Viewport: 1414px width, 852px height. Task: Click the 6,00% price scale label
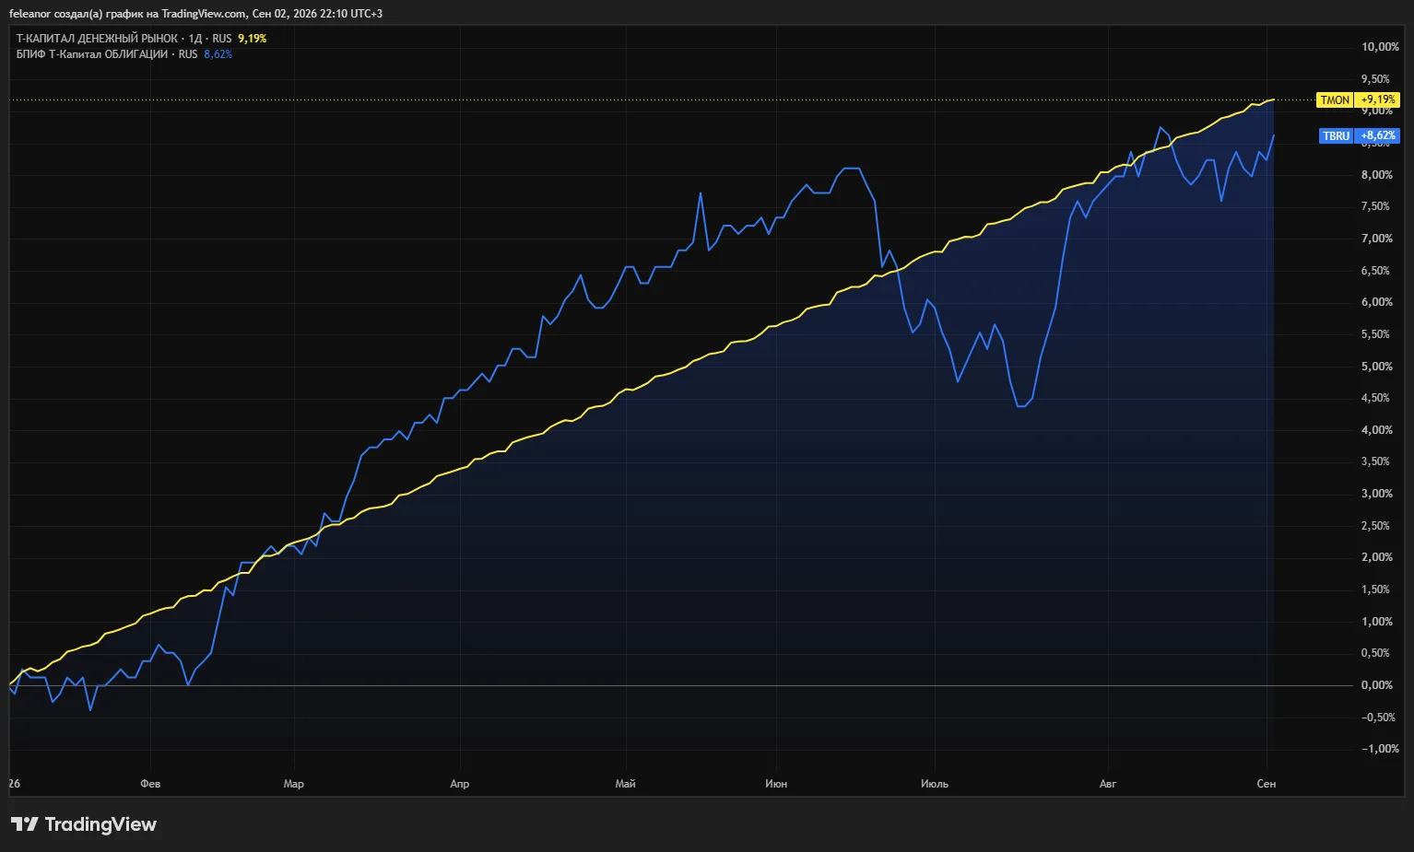pos(1377,302)
